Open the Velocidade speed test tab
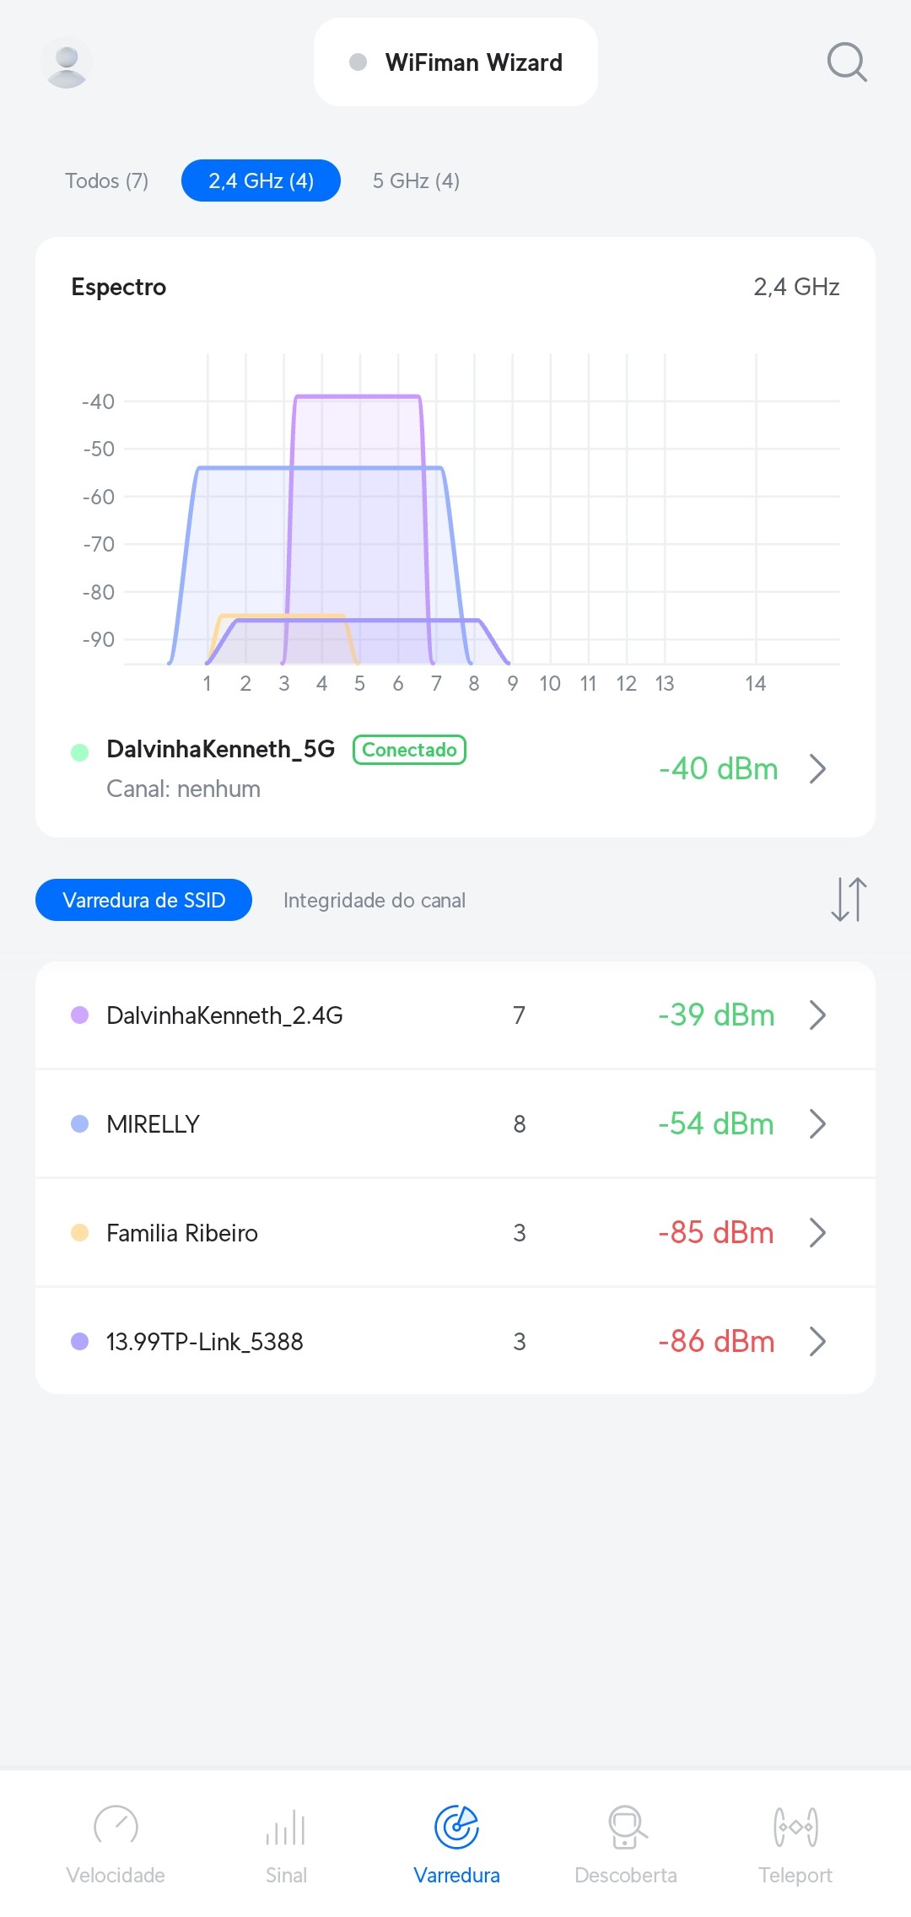This screenshot has width=911, height=1917. tap(116, 1844)
